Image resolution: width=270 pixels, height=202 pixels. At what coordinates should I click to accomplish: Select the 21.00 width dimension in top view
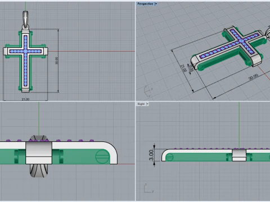tap(25, 99)
